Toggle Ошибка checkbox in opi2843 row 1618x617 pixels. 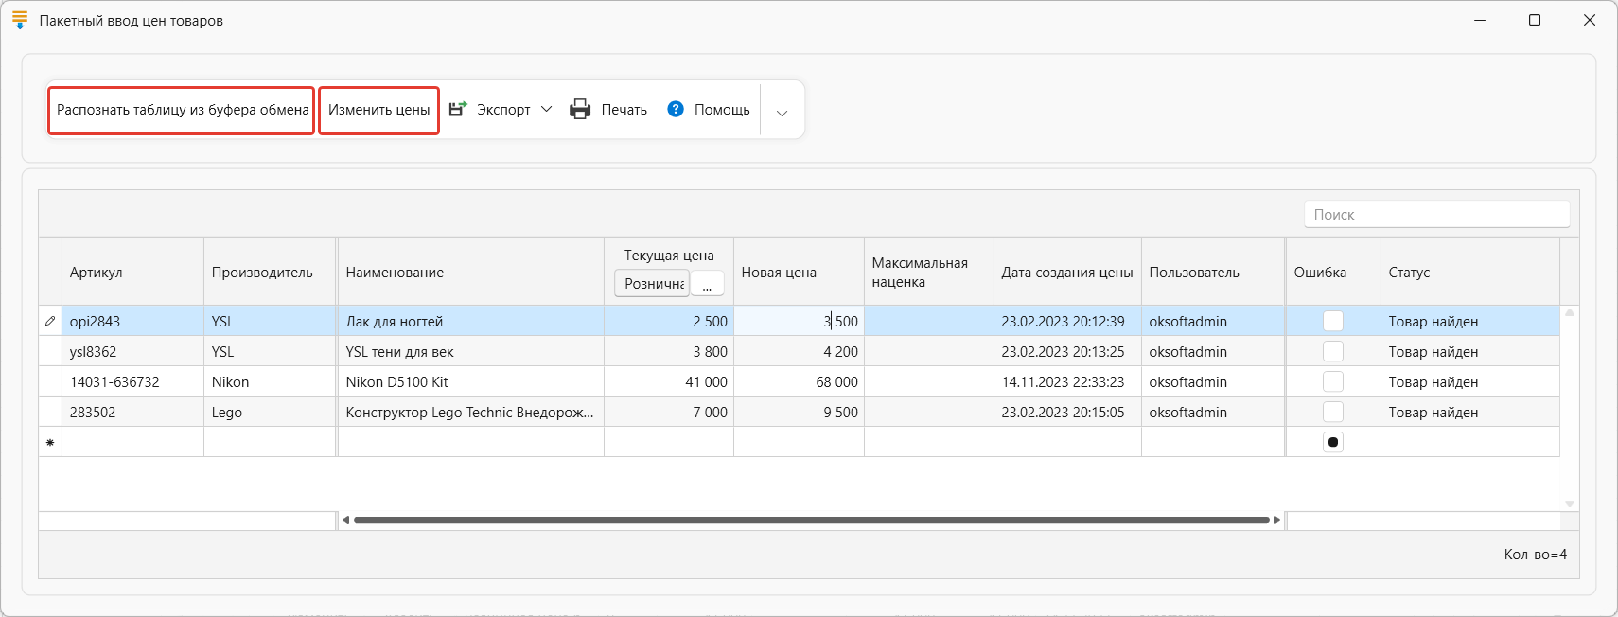[x=1333, y=321]
